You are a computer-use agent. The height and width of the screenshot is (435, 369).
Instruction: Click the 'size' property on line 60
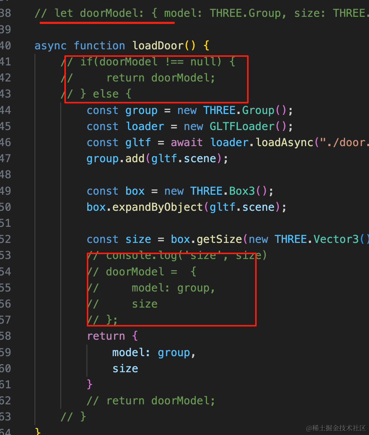pyautogui.click(x=125, y=369)
